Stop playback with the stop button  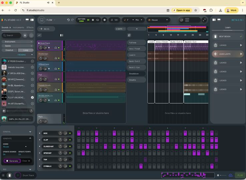click(93, 20)
